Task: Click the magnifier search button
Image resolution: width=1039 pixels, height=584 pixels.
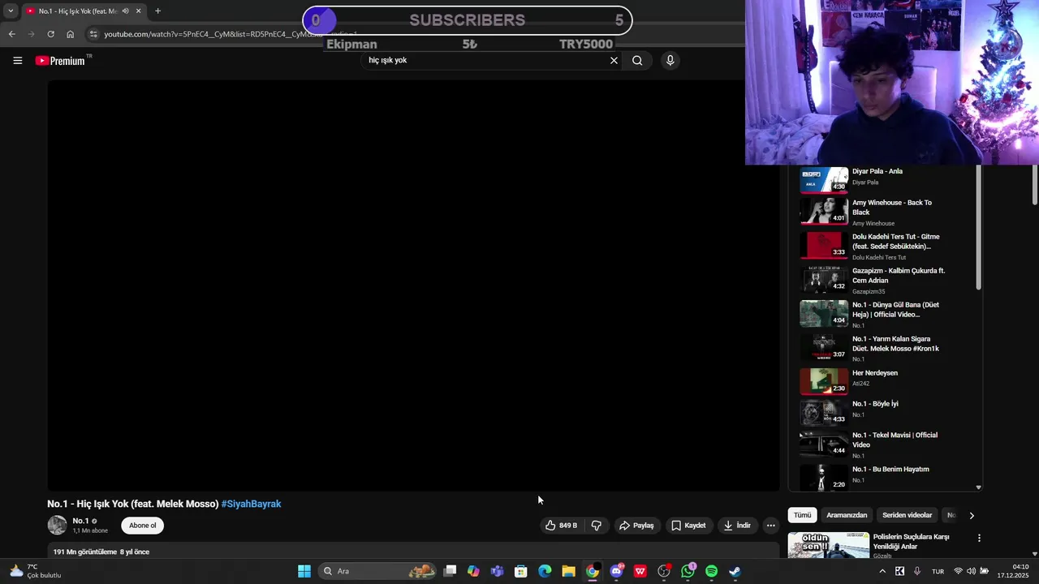Action: tap(637, 60)
